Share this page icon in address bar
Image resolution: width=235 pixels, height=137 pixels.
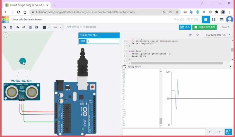pos(171,12)
